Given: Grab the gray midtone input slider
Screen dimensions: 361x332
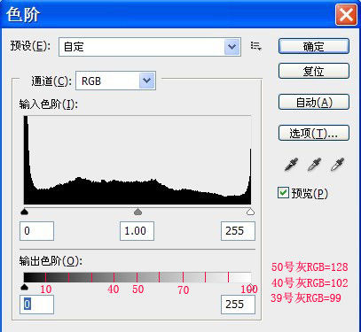Looking at the screenshot, I should [137, 212].
